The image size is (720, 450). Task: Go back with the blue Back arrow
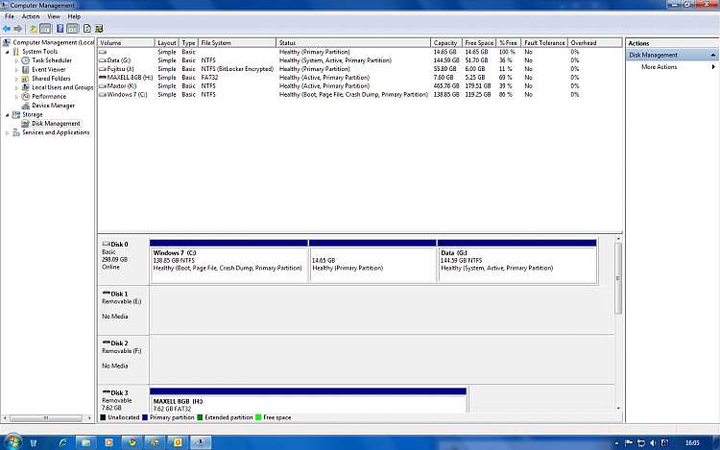coord(7,29)
